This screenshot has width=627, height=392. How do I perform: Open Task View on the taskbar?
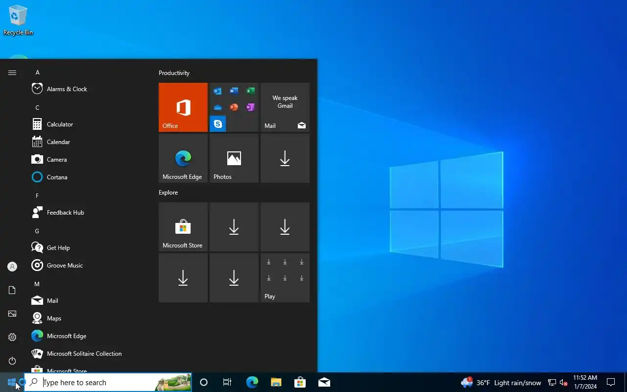point(227,382)
